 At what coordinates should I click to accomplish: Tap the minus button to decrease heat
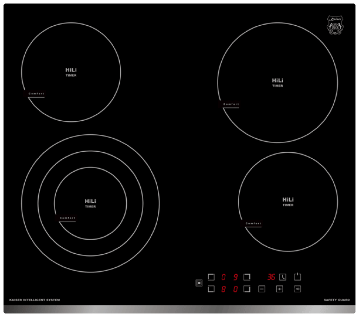[x=262, y=289]
